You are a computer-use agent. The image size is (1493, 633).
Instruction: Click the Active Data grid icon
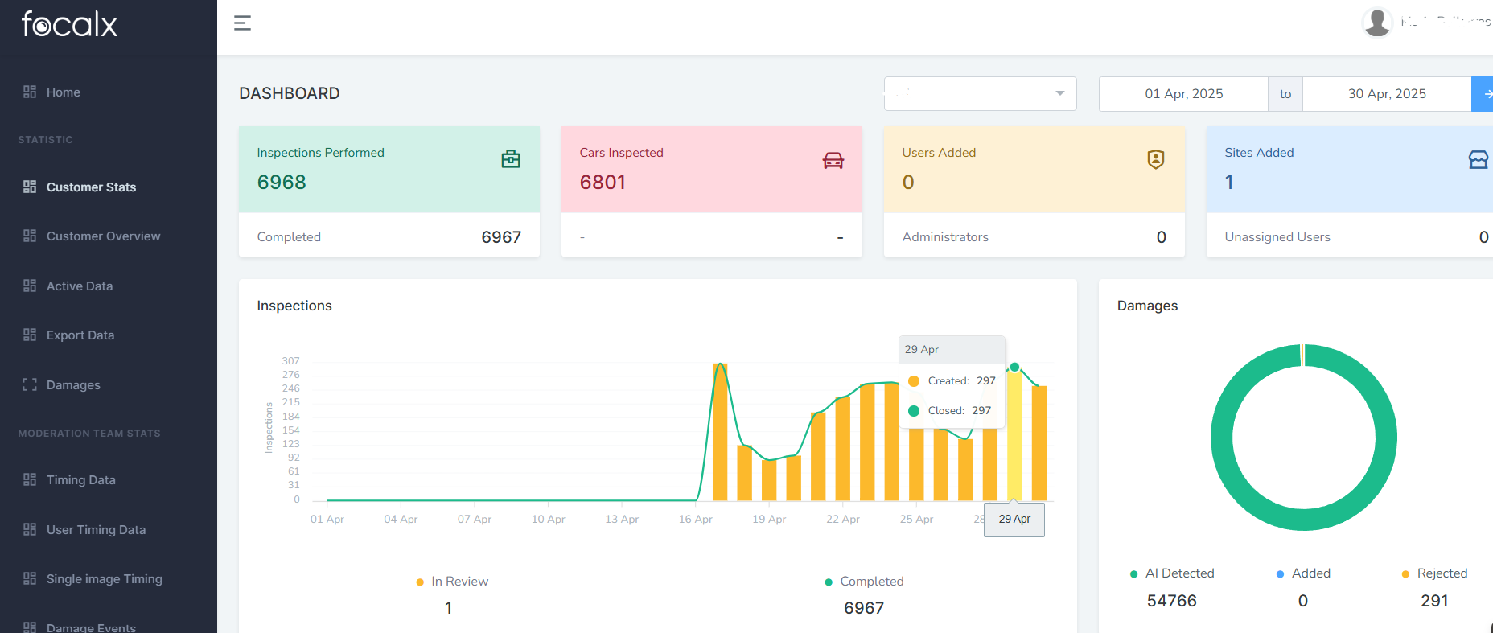tap(30, 286)
